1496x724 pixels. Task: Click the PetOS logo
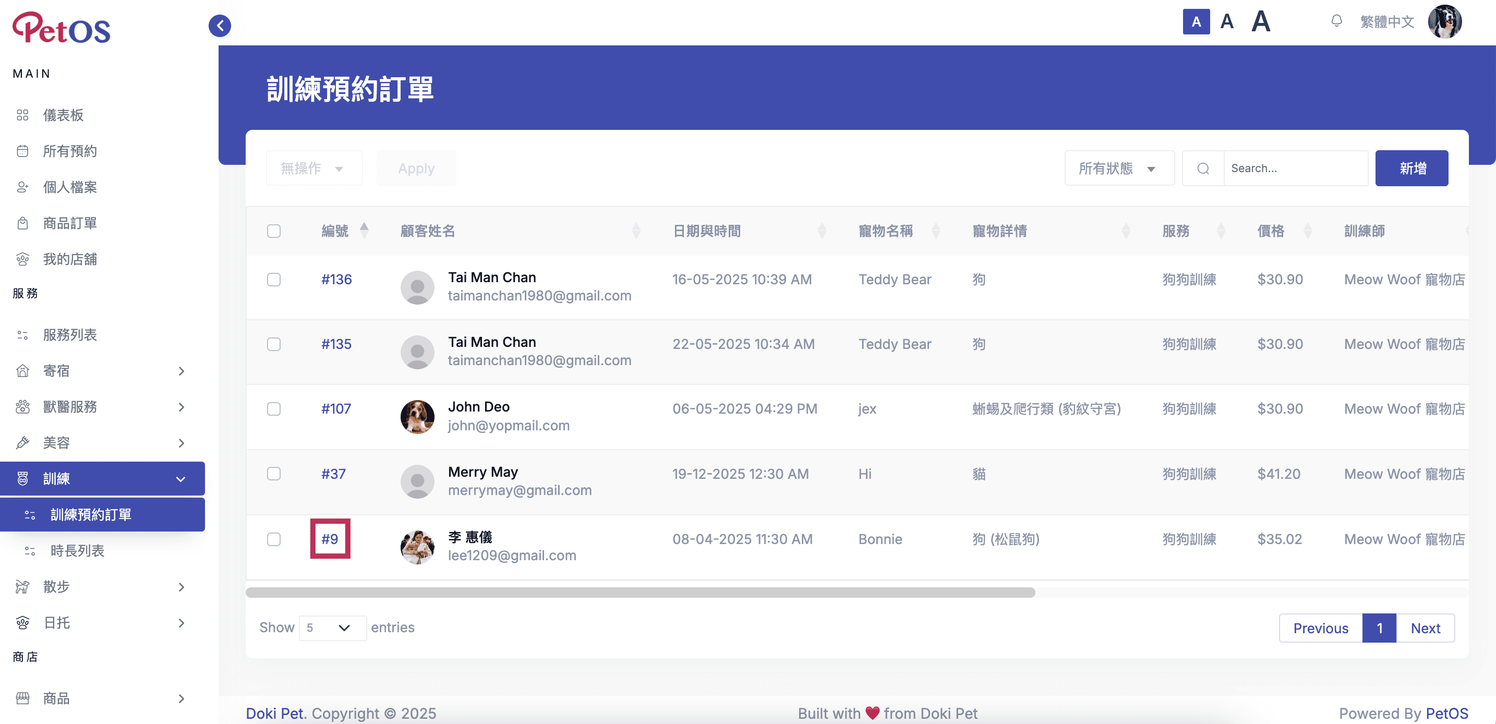(x=62, y=27)
